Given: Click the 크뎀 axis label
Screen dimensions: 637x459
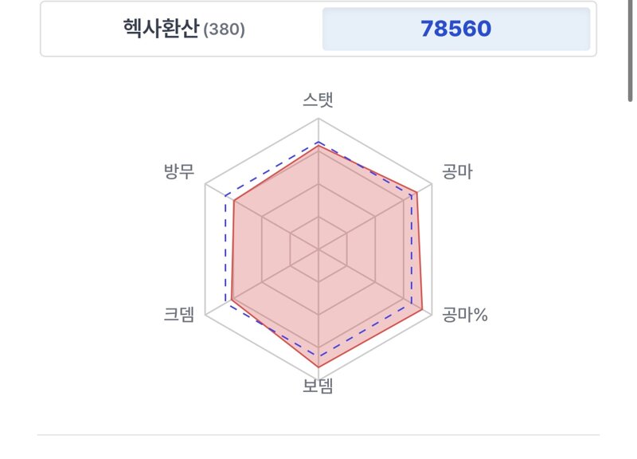Looking at the screenshot, I should [x=178, y=314].
